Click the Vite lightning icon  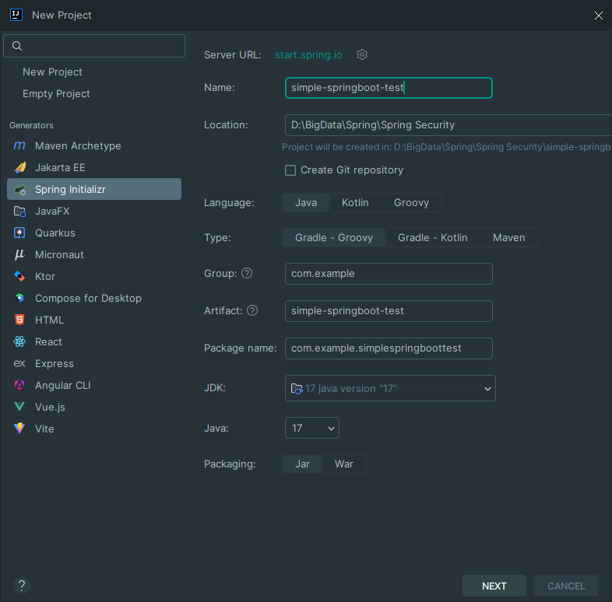19,429
